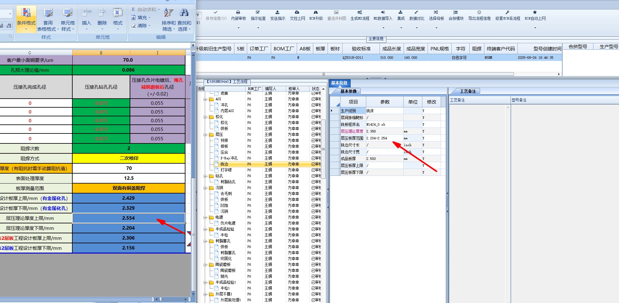Click the 成品长度 column header
This screenshot has width=619, height=303.
(391, 49)
